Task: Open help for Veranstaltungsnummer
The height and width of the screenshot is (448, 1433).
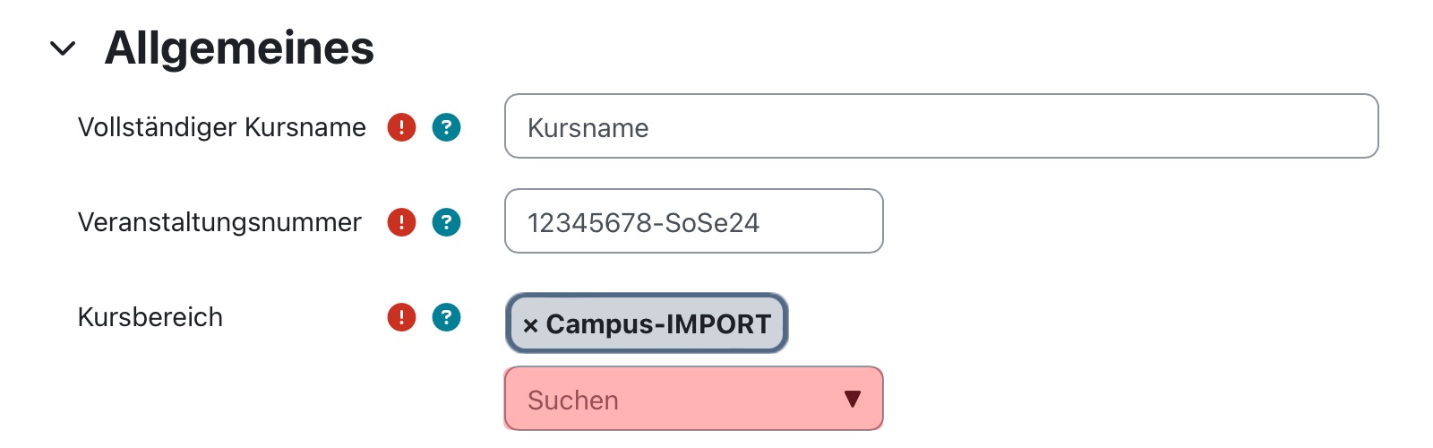Action: click(446, 222)
